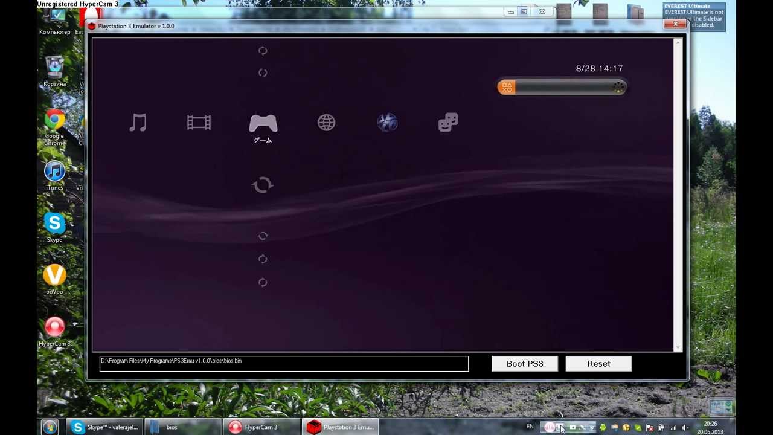Click the green checkmark tray icon
Image resolution: width=773 pixels, height=435 pixels.
637,428
